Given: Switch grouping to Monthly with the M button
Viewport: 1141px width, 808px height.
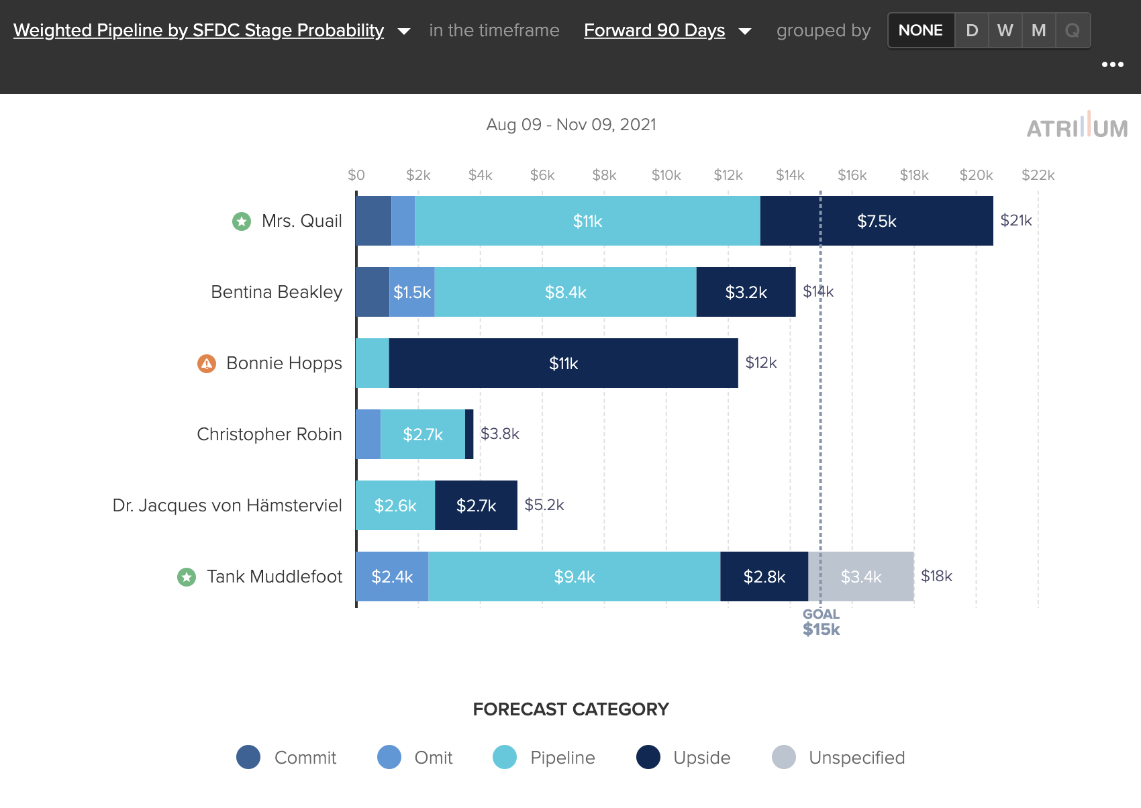Looking at the screenshot, I should [x=1039, y=30].
